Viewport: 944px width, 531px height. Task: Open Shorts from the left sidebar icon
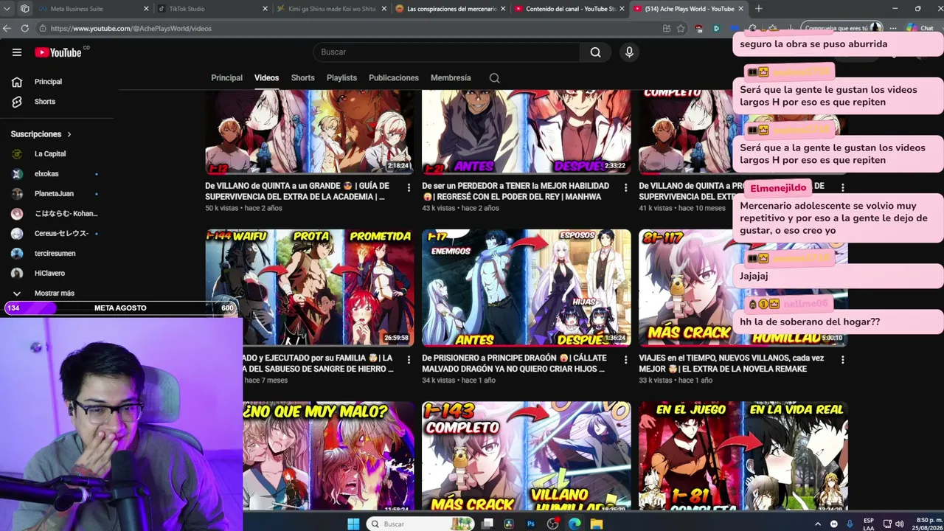pos(17,102)
